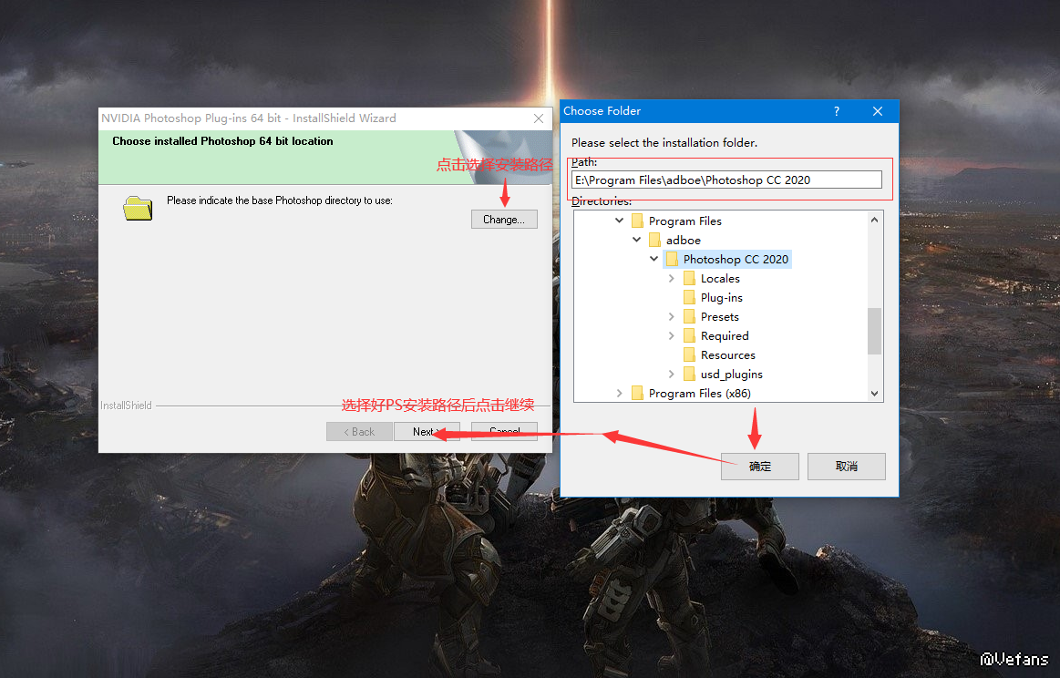Click the Photoshop CC 2020 folder icon
Image resolution: width=1060 pixels, height=678 pixels.
tap(672, 259)
